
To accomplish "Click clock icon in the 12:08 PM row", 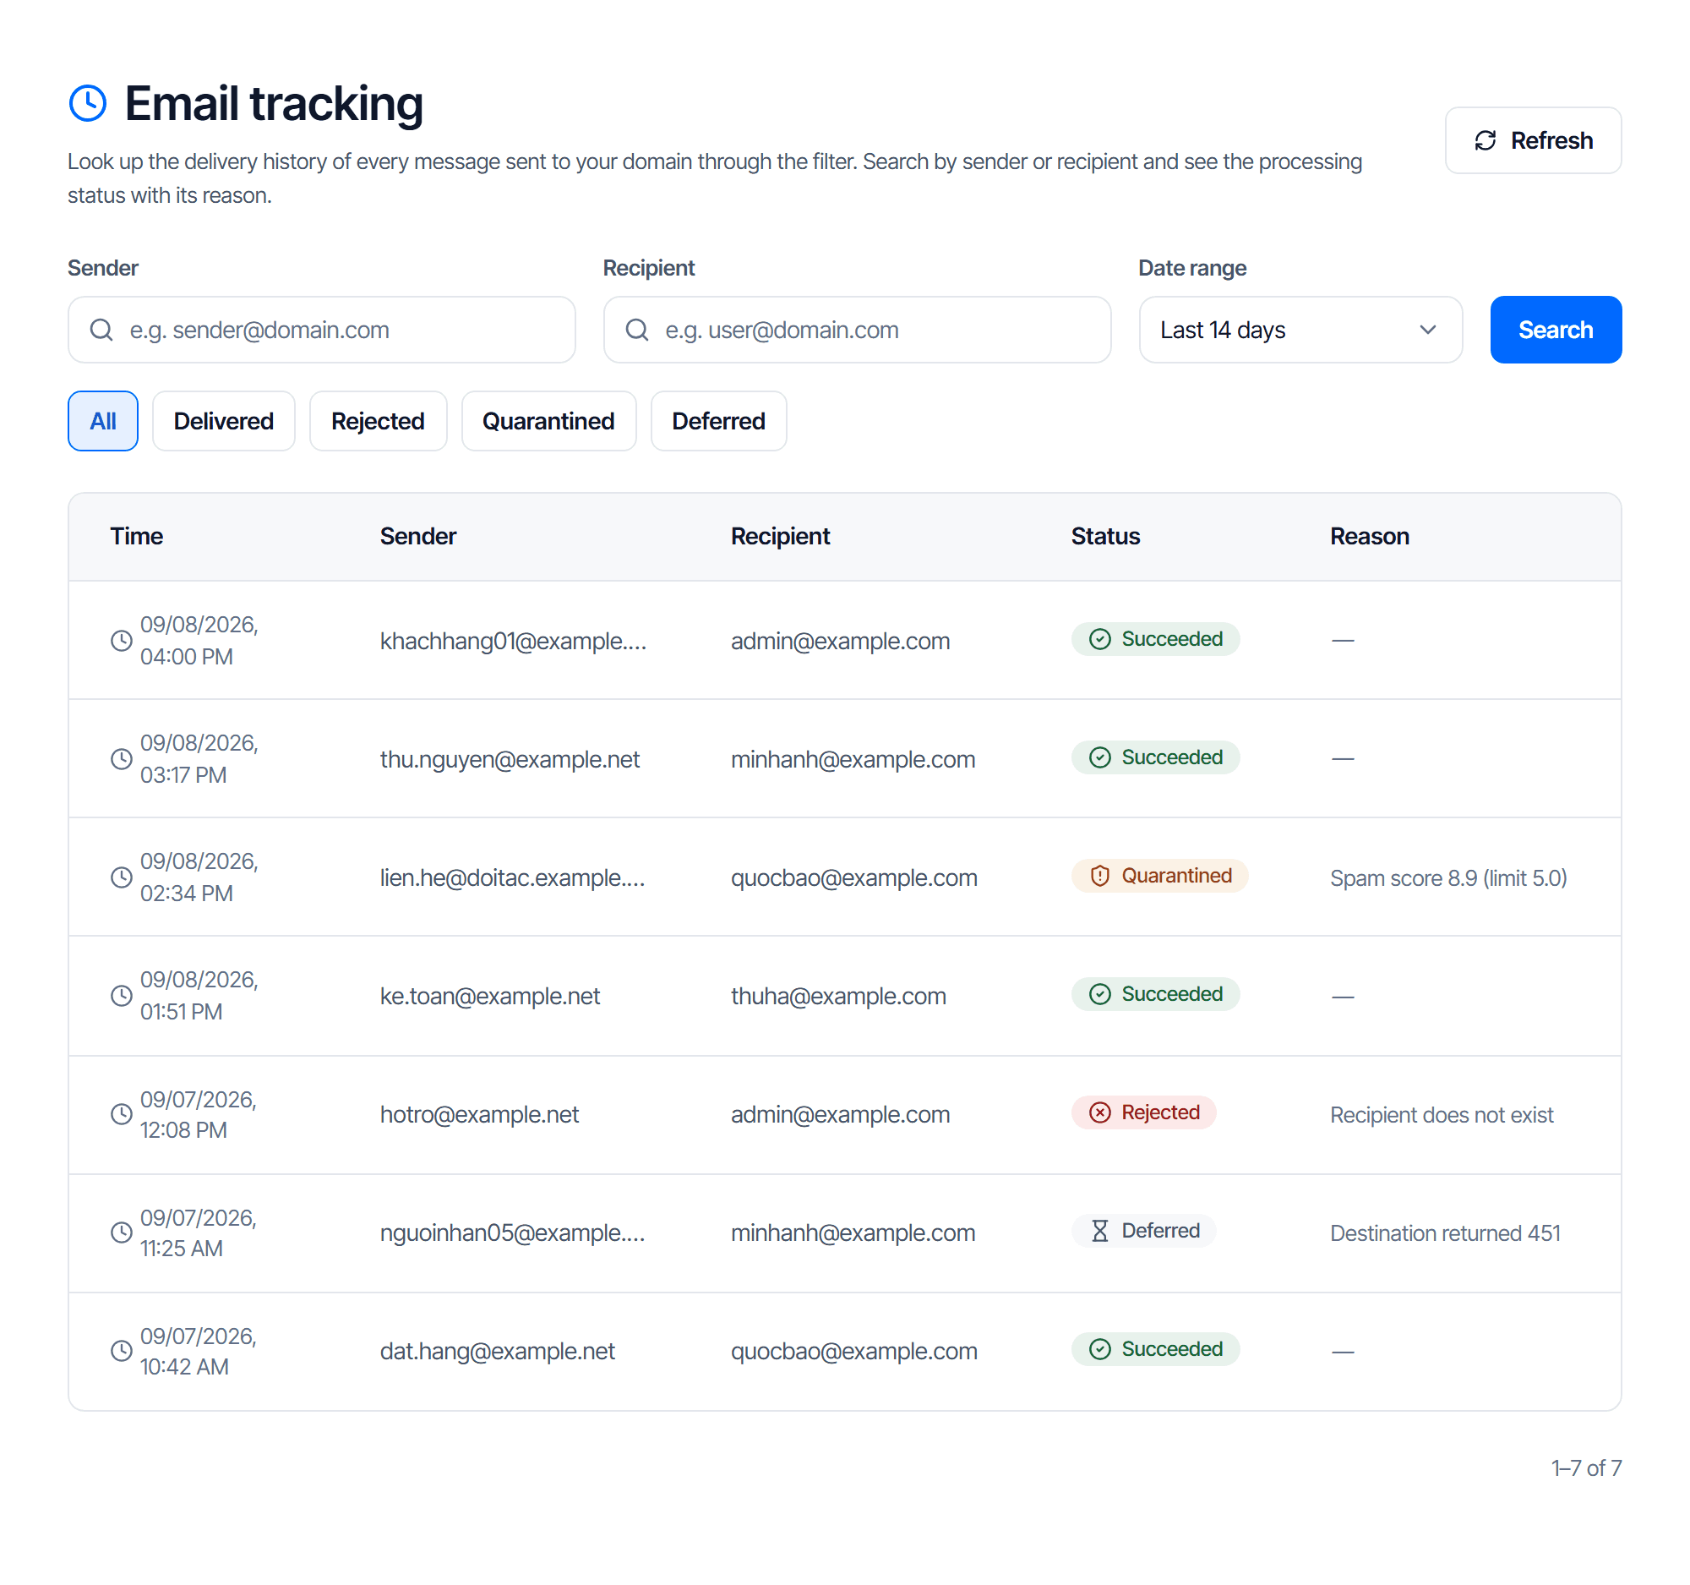I will pos(122,1114).
